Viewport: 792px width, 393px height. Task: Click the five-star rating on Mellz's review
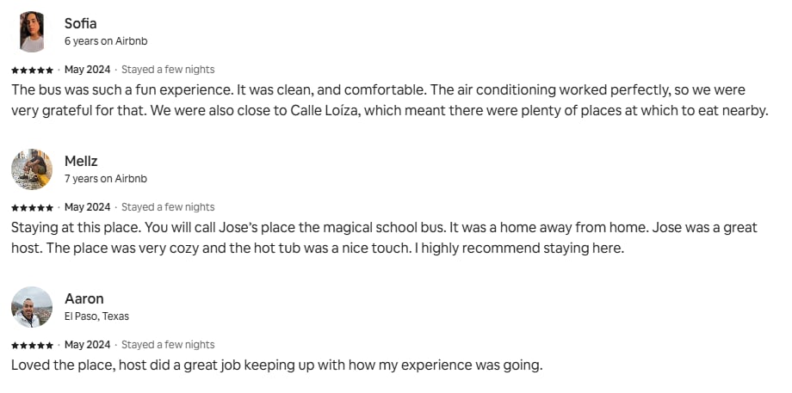tap(32, 207)
